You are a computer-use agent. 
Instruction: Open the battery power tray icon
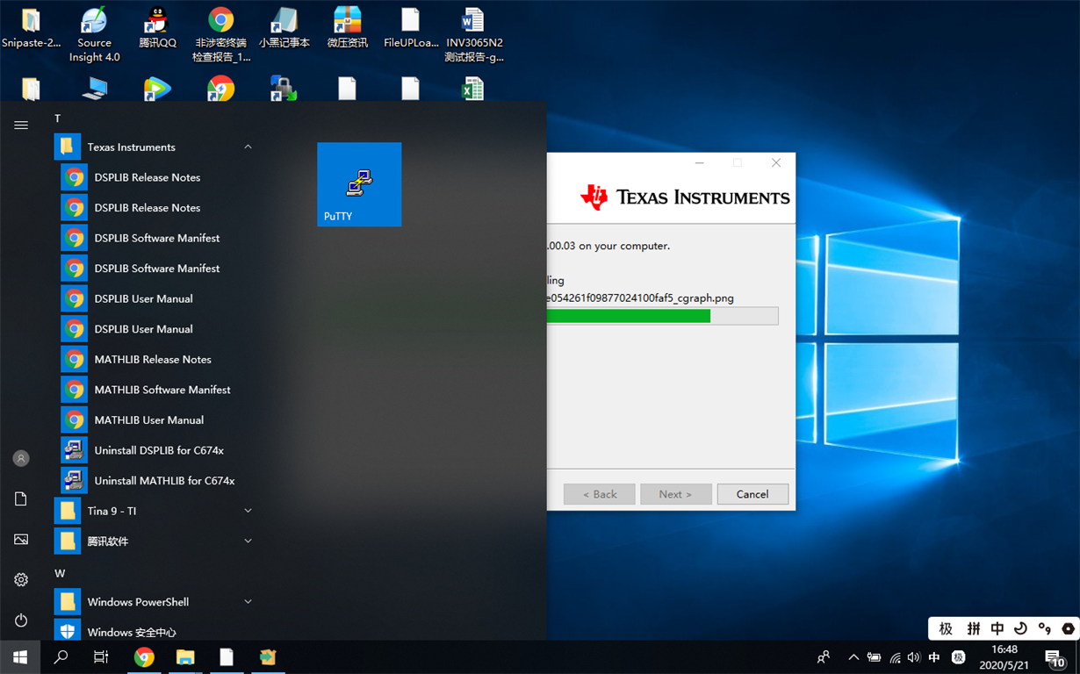click(x=874, y=657)
